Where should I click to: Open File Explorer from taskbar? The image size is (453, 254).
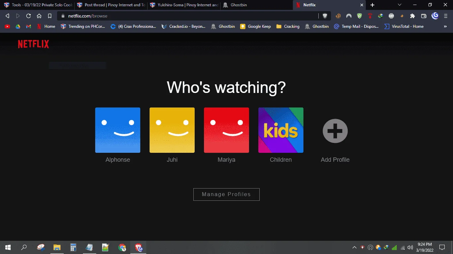pyautogui.click(x=57, y=247)
